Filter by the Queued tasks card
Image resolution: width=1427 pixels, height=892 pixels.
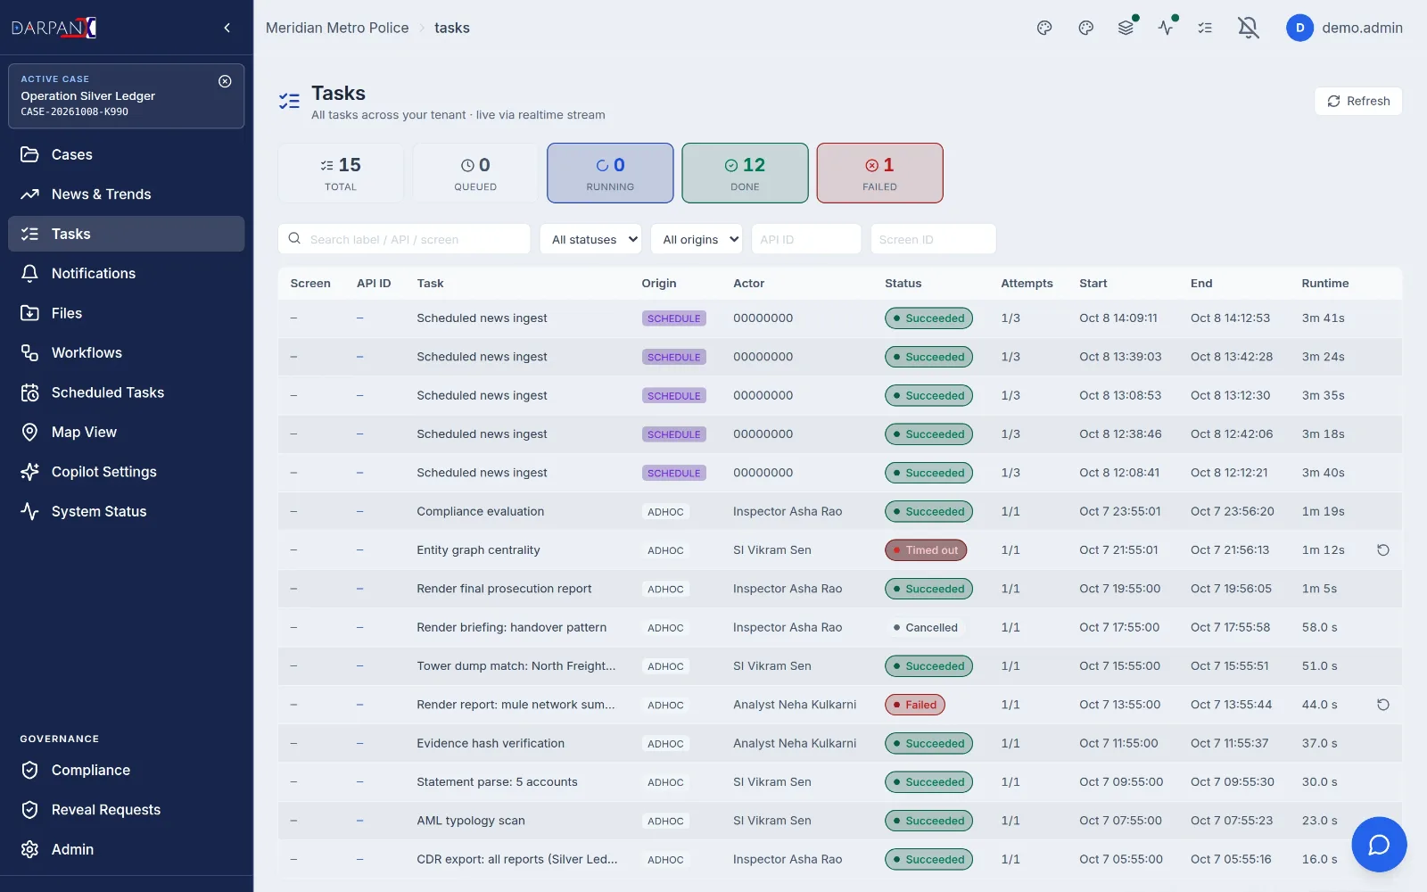coord(475,173)
